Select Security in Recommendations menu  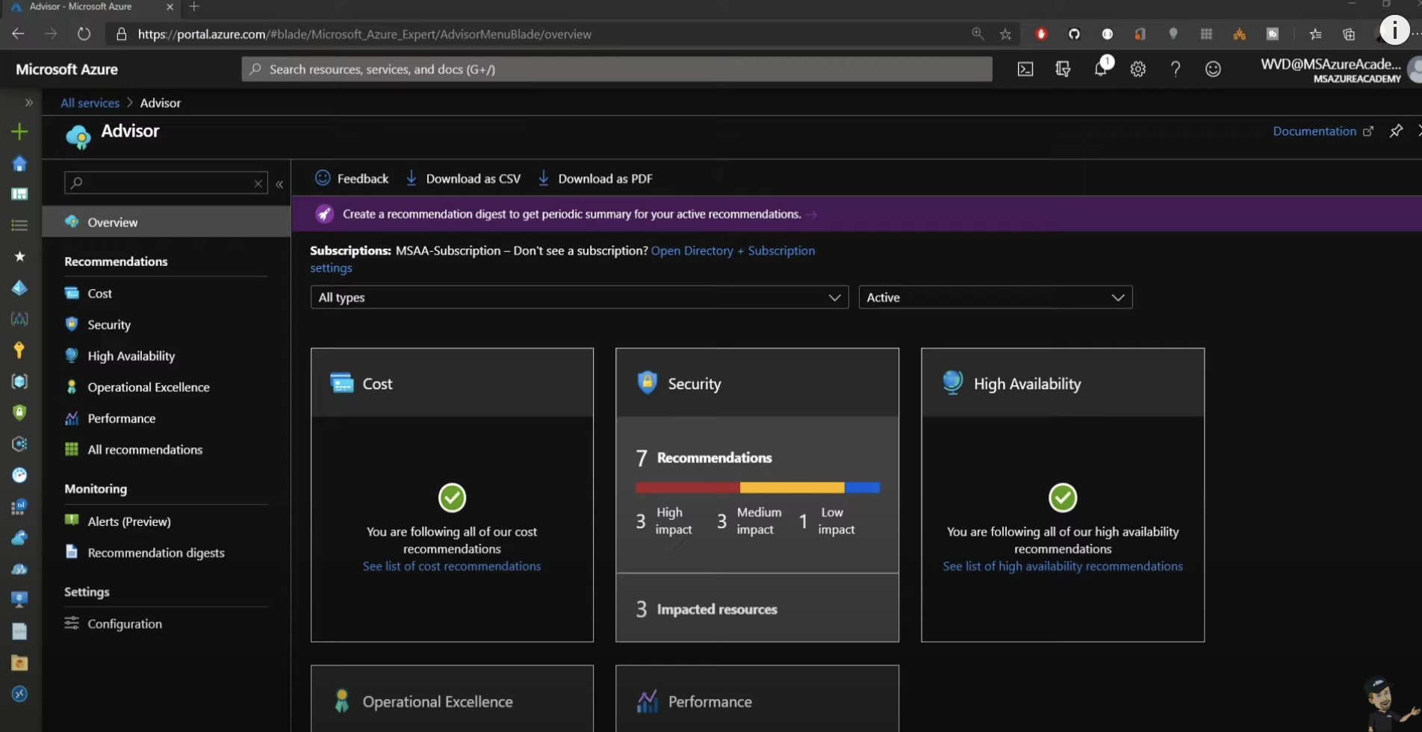pyautogui.click(x=109, y=325)
